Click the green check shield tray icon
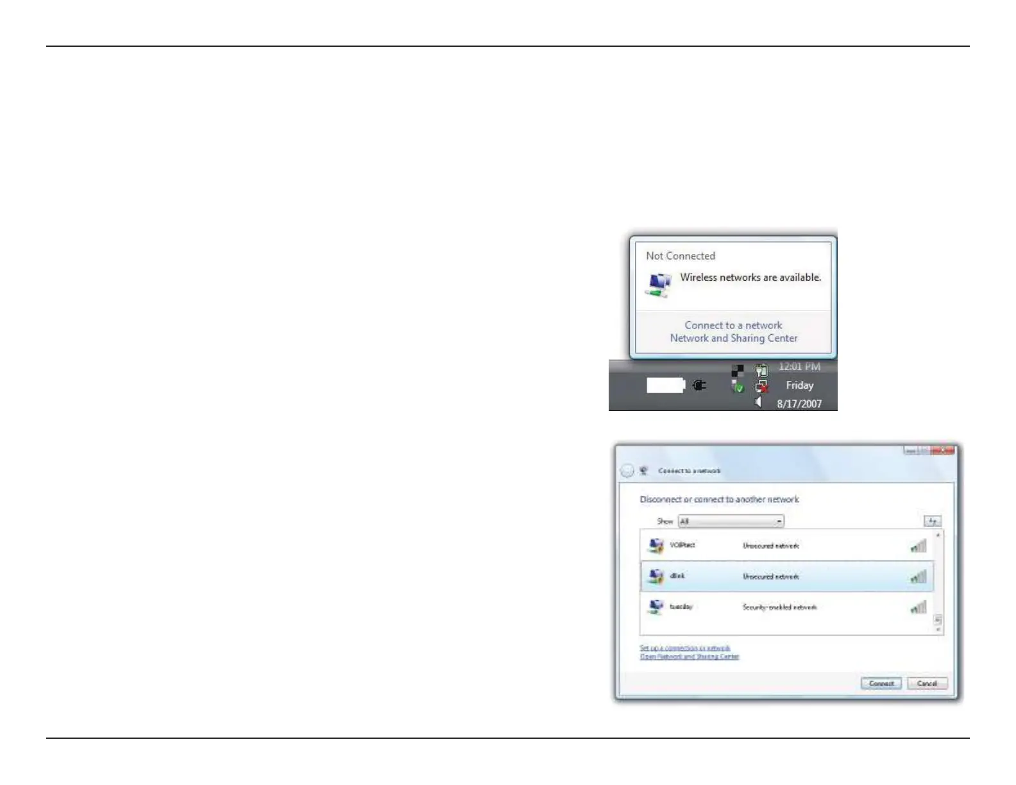The height and width of the screenshot is (785, 1016). (738, 386)
